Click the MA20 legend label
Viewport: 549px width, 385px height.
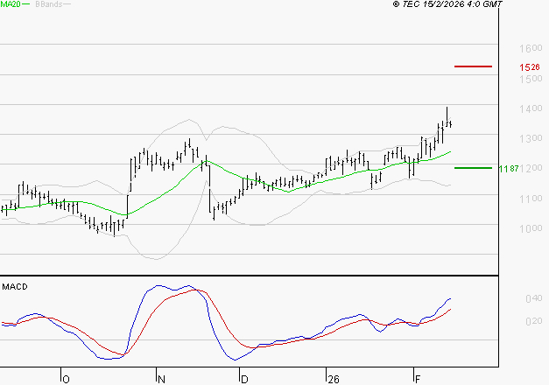pos(11,4)
